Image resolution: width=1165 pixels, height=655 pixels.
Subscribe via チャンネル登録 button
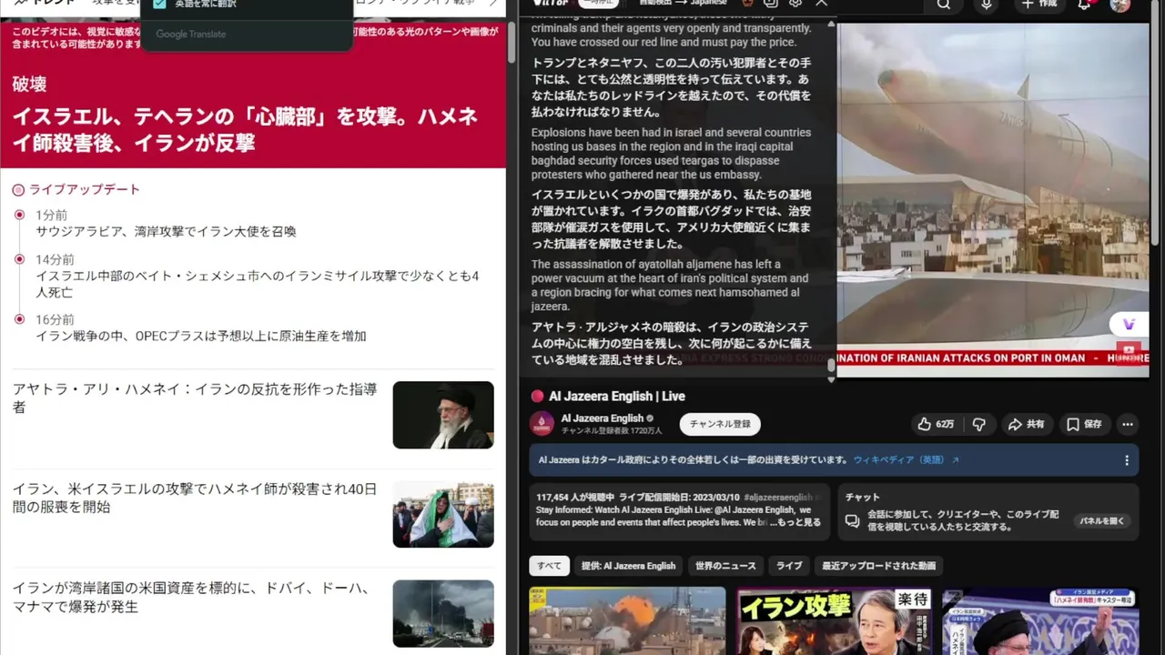(x=720, y=424)
